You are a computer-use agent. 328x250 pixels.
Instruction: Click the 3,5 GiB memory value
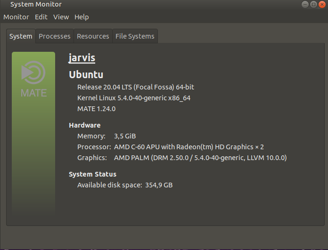[x=125, y=136]
